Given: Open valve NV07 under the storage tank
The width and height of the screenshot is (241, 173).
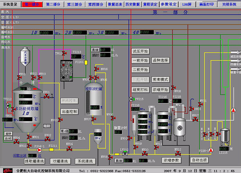Looking at the screenshot, I should 93,119.
